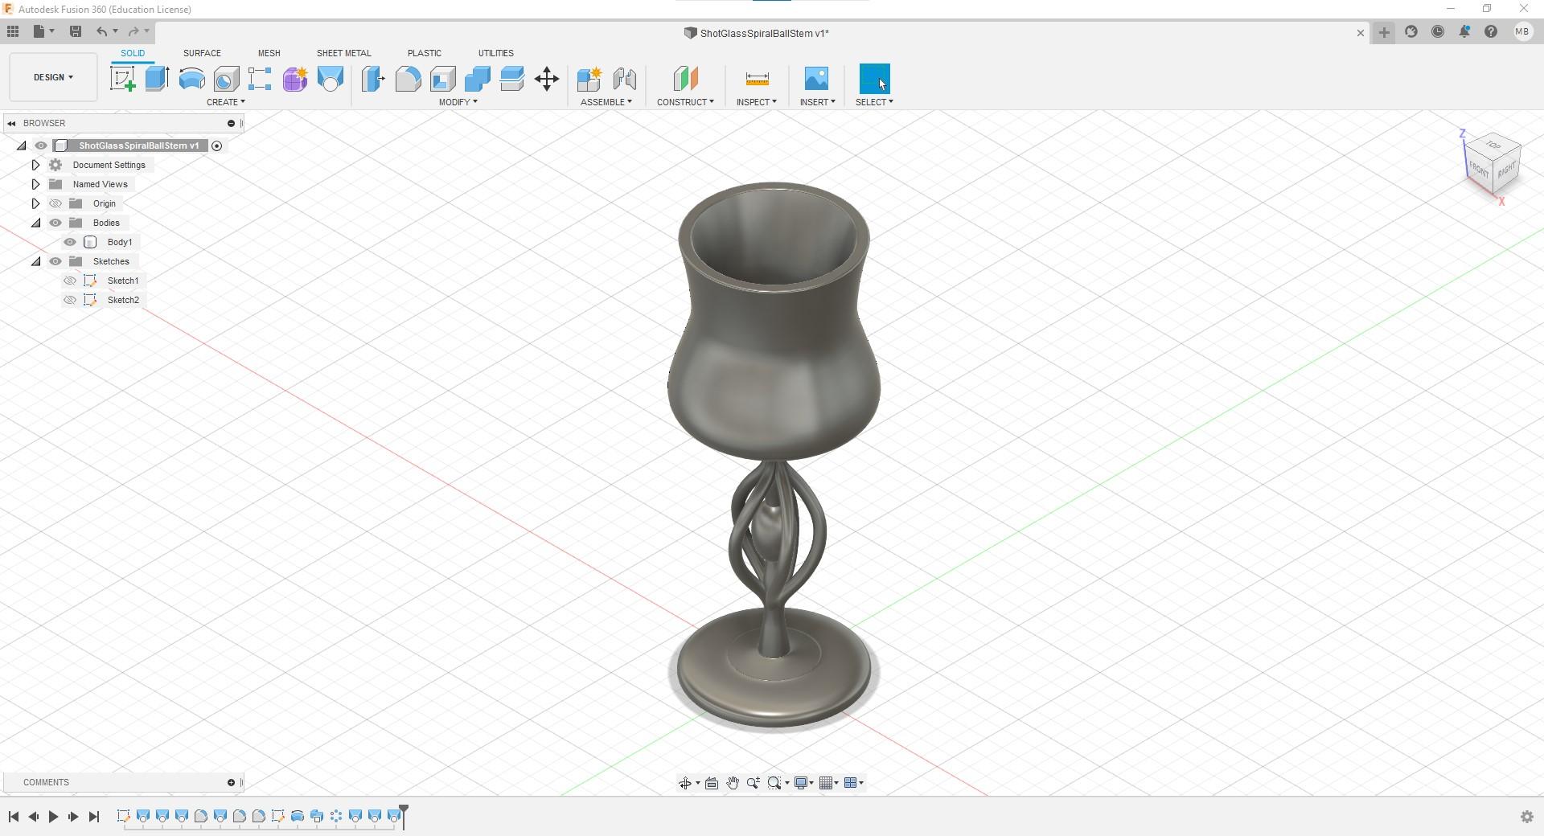The image size is (1544, 836).
Task: Switch to the SURFACE tab
Action: click(x=202, y=53)
